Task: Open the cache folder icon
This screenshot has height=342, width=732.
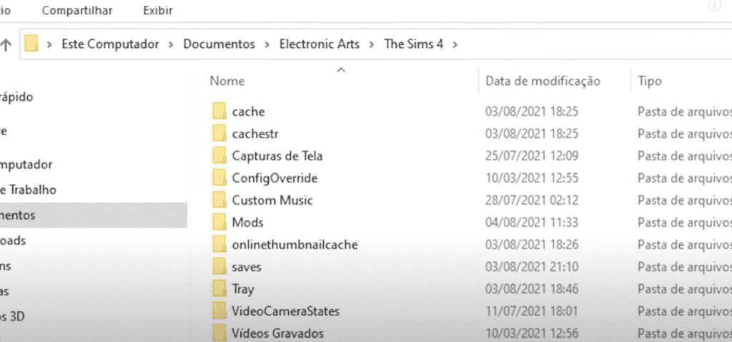Action: click(x=219, y=112)
